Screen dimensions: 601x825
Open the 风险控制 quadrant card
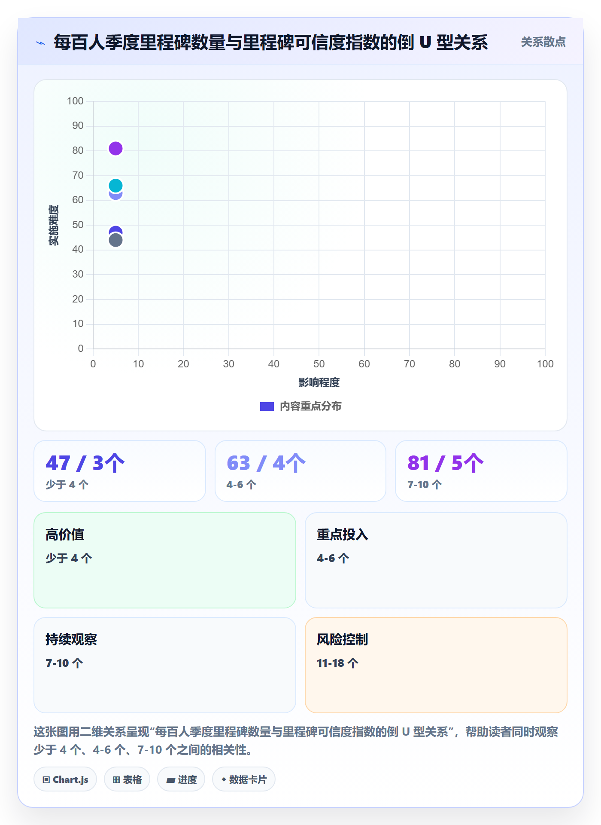pos(436,665)
